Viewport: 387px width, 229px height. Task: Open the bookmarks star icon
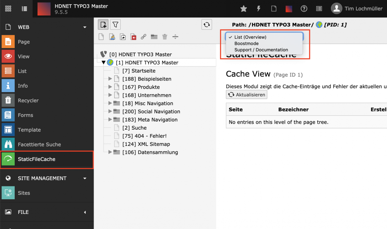click(243, 9)
